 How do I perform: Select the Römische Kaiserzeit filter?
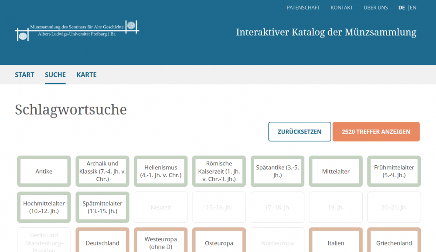(219, 171)
